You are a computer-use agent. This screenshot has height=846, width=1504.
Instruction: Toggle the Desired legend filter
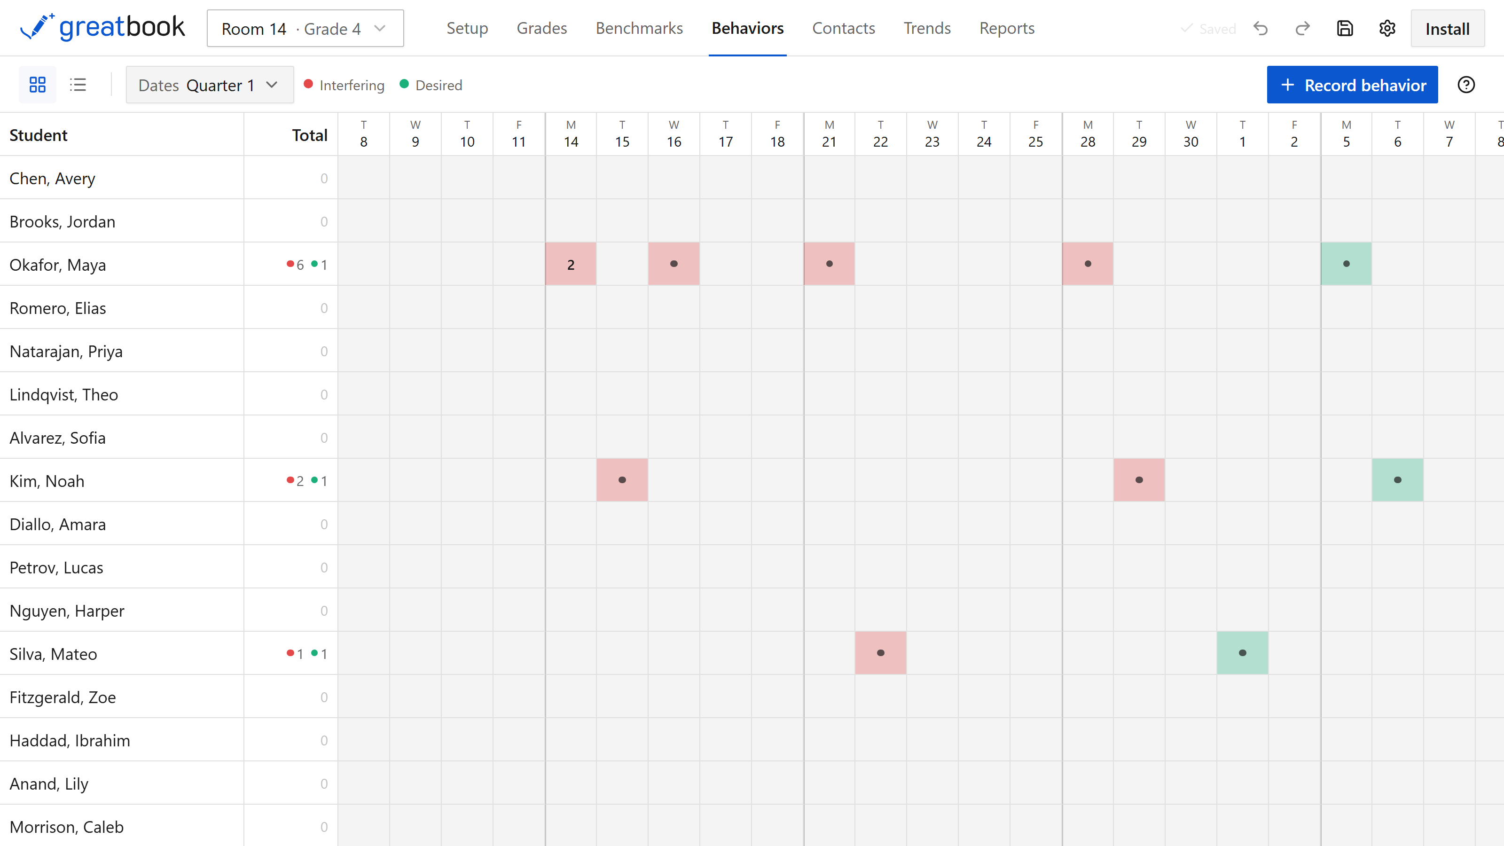tap(431, 85)
